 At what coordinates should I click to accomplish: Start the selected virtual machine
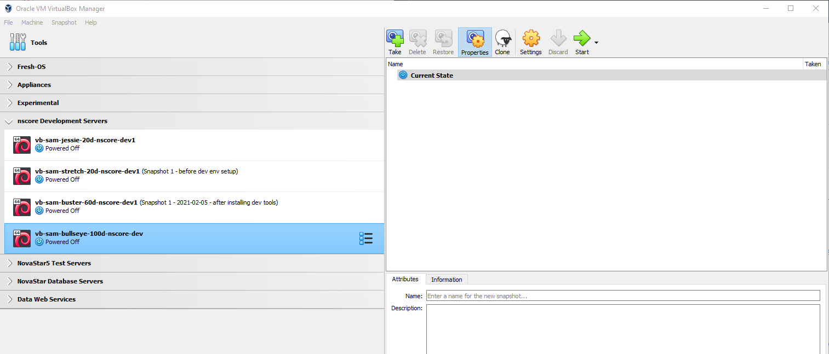coord(581,42)
